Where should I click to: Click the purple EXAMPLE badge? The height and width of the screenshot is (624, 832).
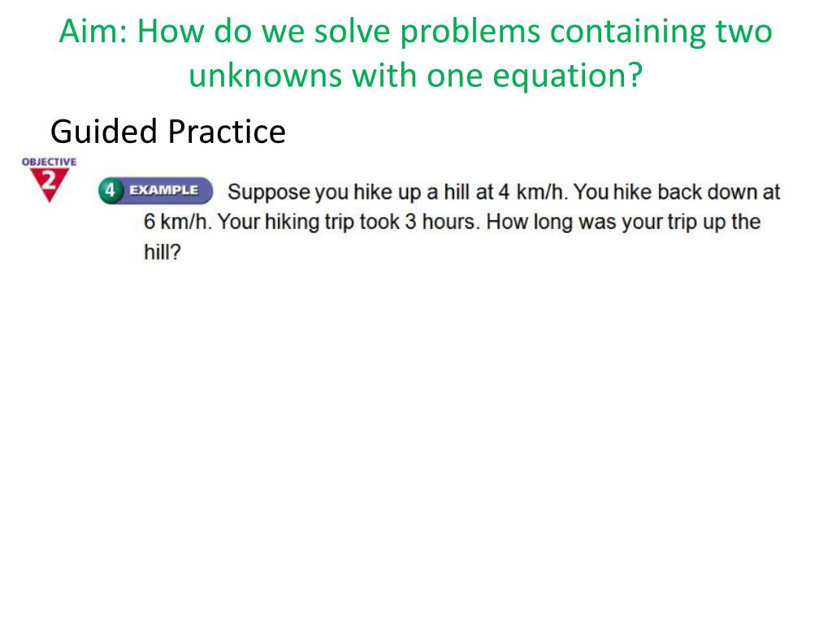pos(155,190)
